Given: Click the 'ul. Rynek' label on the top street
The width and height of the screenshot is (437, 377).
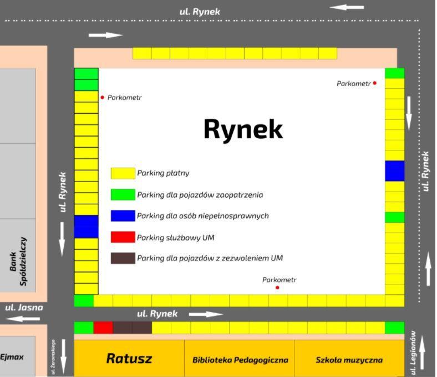Looking at the screenshot, I should [x=200, y=12].
